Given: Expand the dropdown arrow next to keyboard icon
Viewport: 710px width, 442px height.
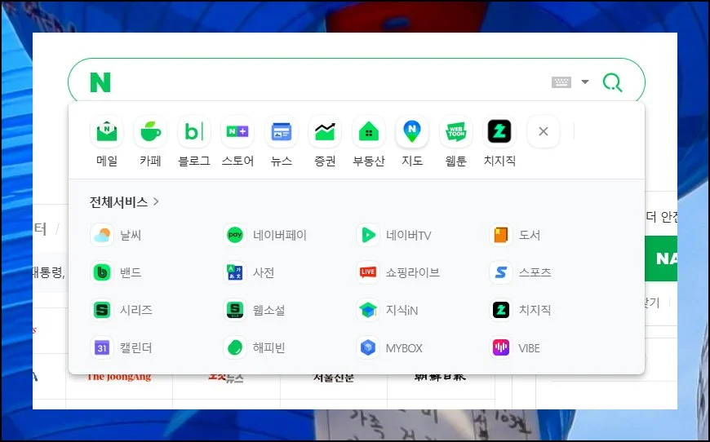Looking at the screenshot, I should coord(585,82).
